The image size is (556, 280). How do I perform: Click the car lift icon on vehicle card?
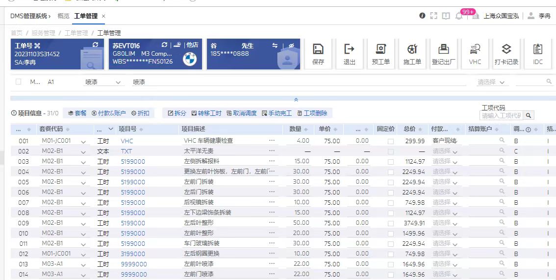click(x=177, y=45)
